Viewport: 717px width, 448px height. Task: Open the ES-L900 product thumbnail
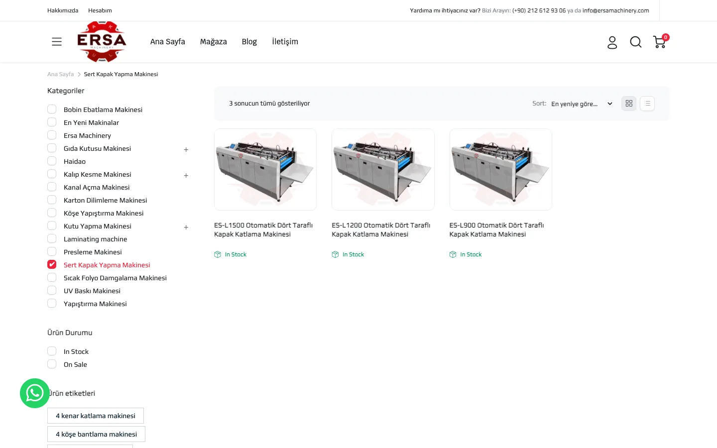[x=500, y=169]
